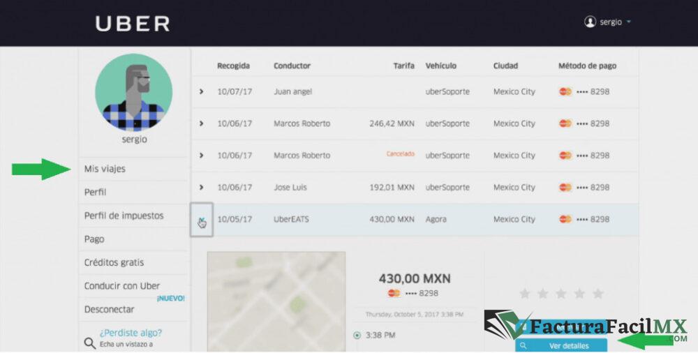Click the Agora vehicle cell

(436, 219)
